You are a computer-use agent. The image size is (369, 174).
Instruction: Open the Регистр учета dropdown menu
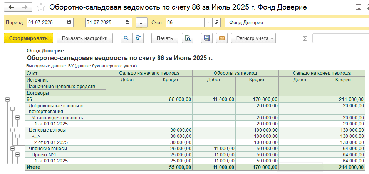point(253,38)
